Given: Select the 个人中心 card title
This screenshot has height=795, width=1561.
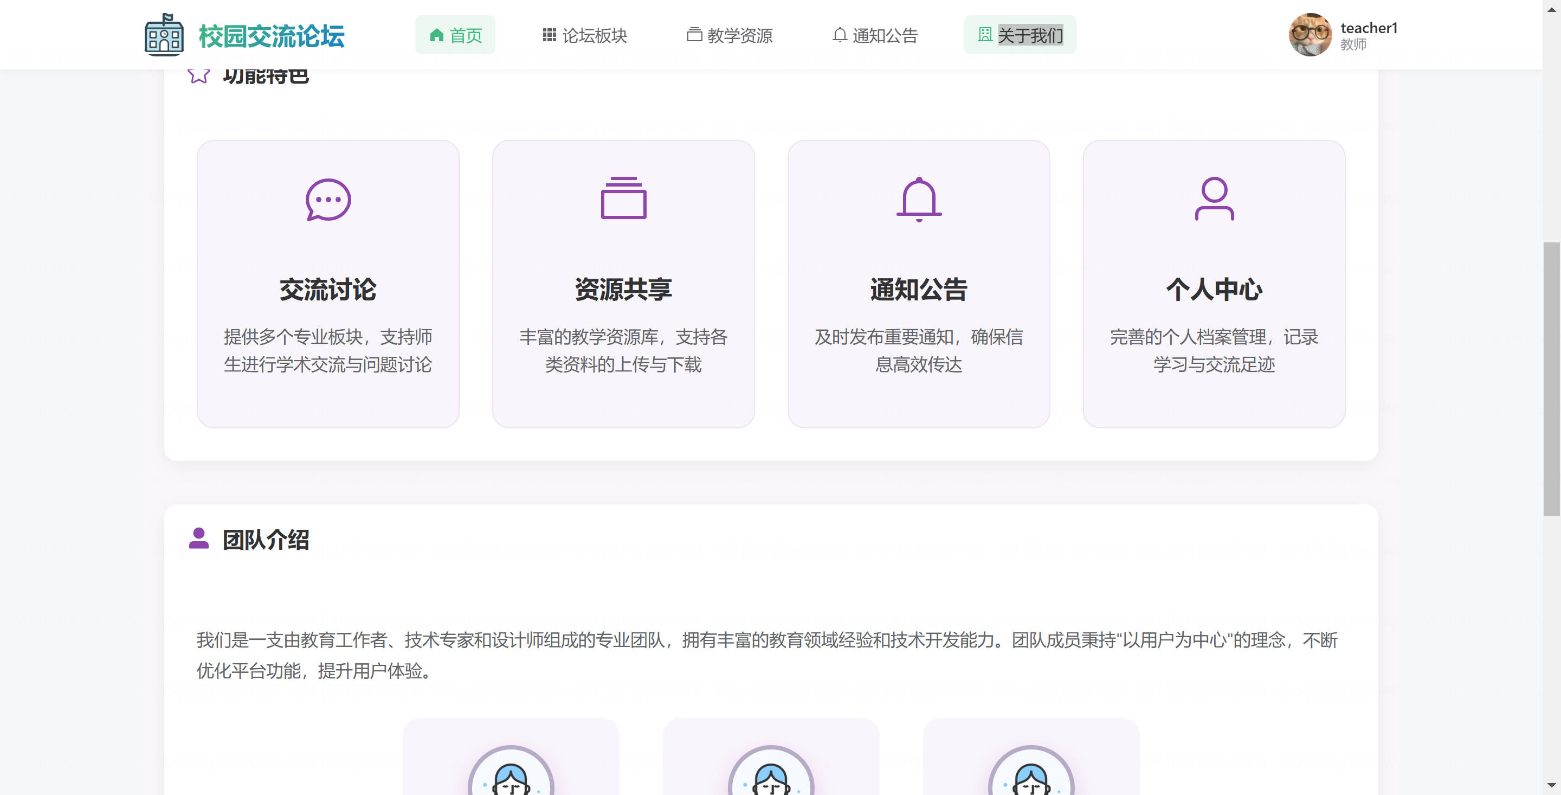Looking at the screenshot, I should 1214,289.
